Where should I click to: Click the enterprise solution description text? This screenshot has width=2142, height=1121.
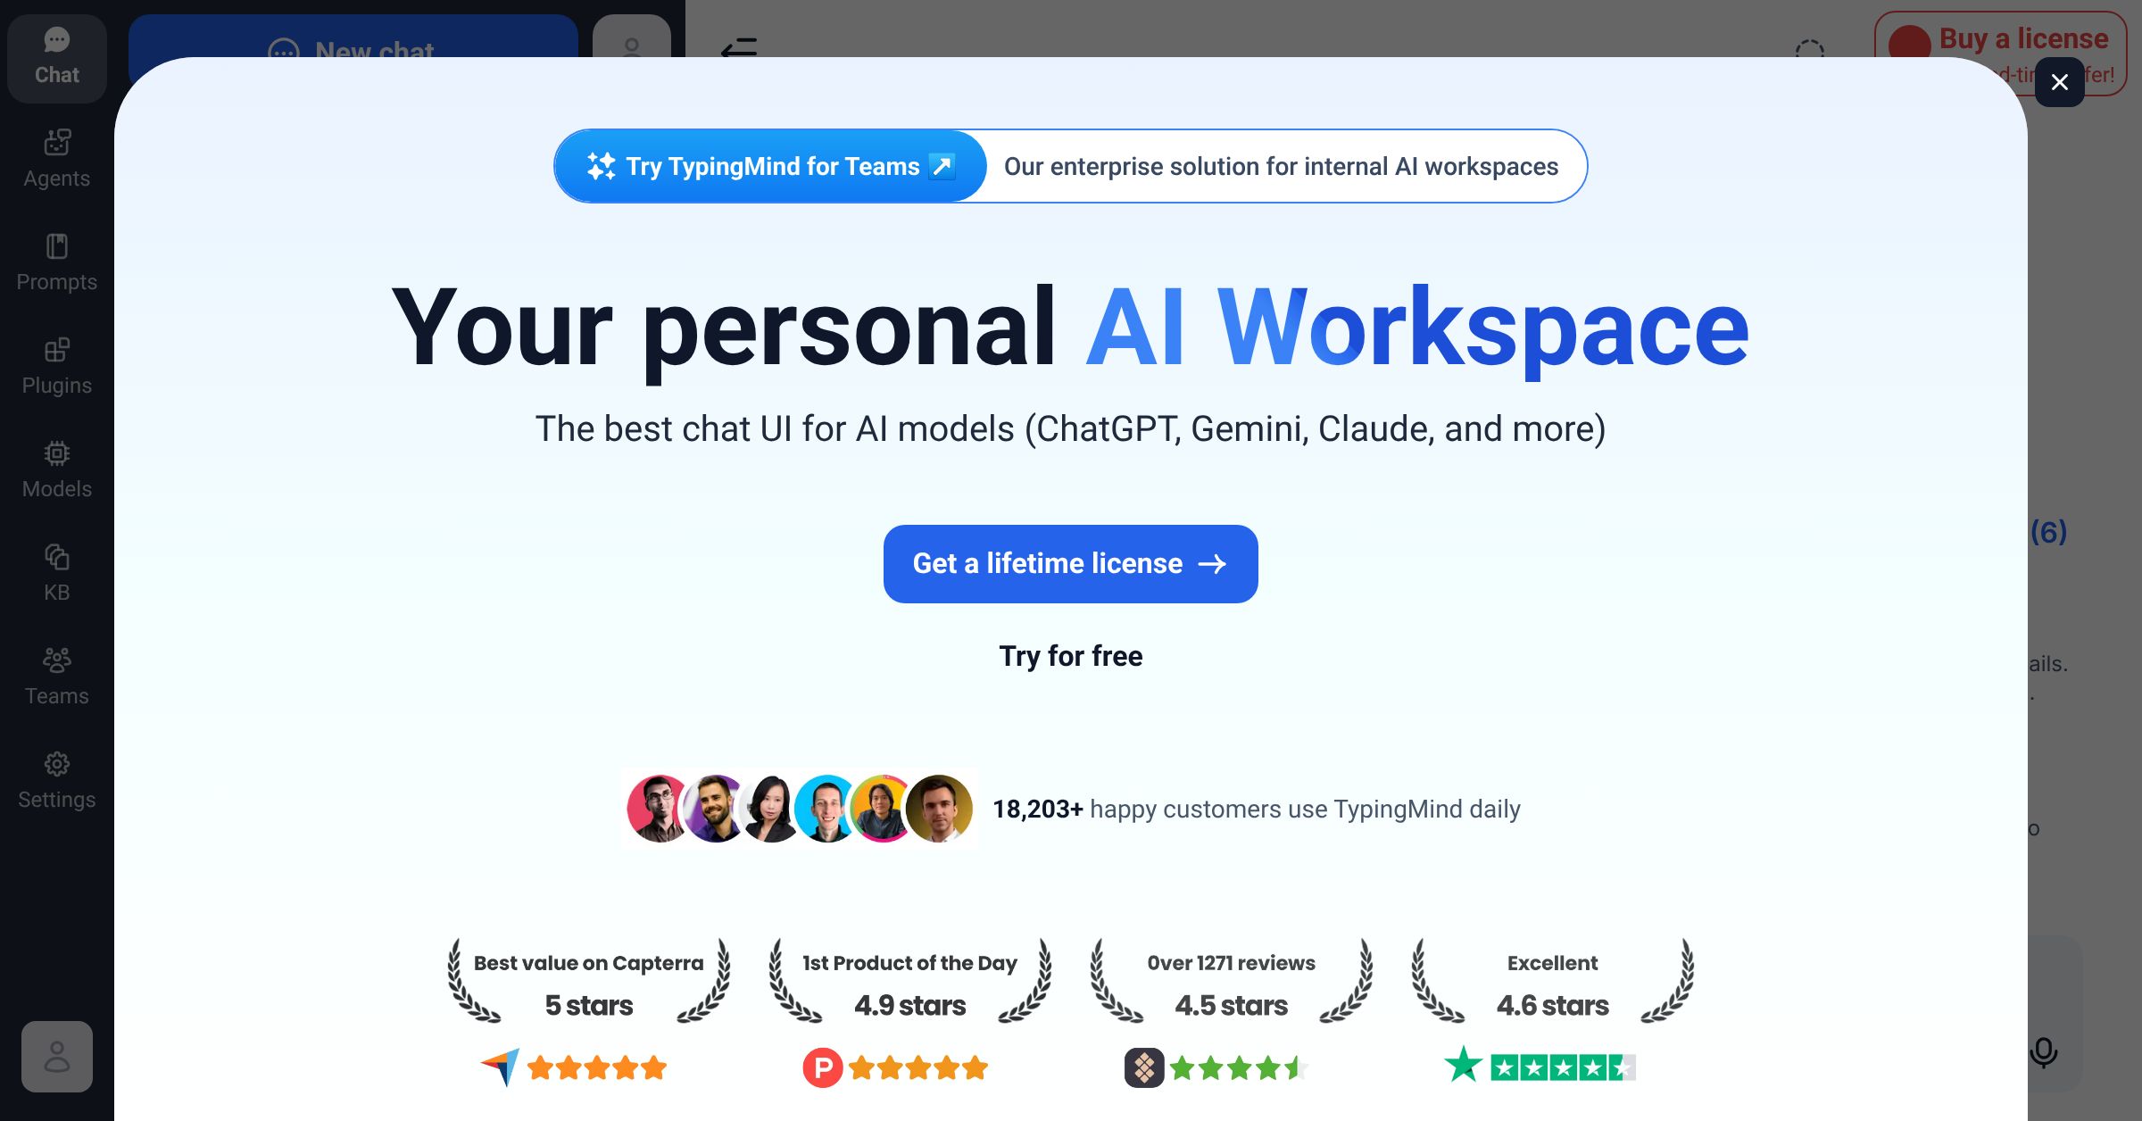(x=1282, y=167)
